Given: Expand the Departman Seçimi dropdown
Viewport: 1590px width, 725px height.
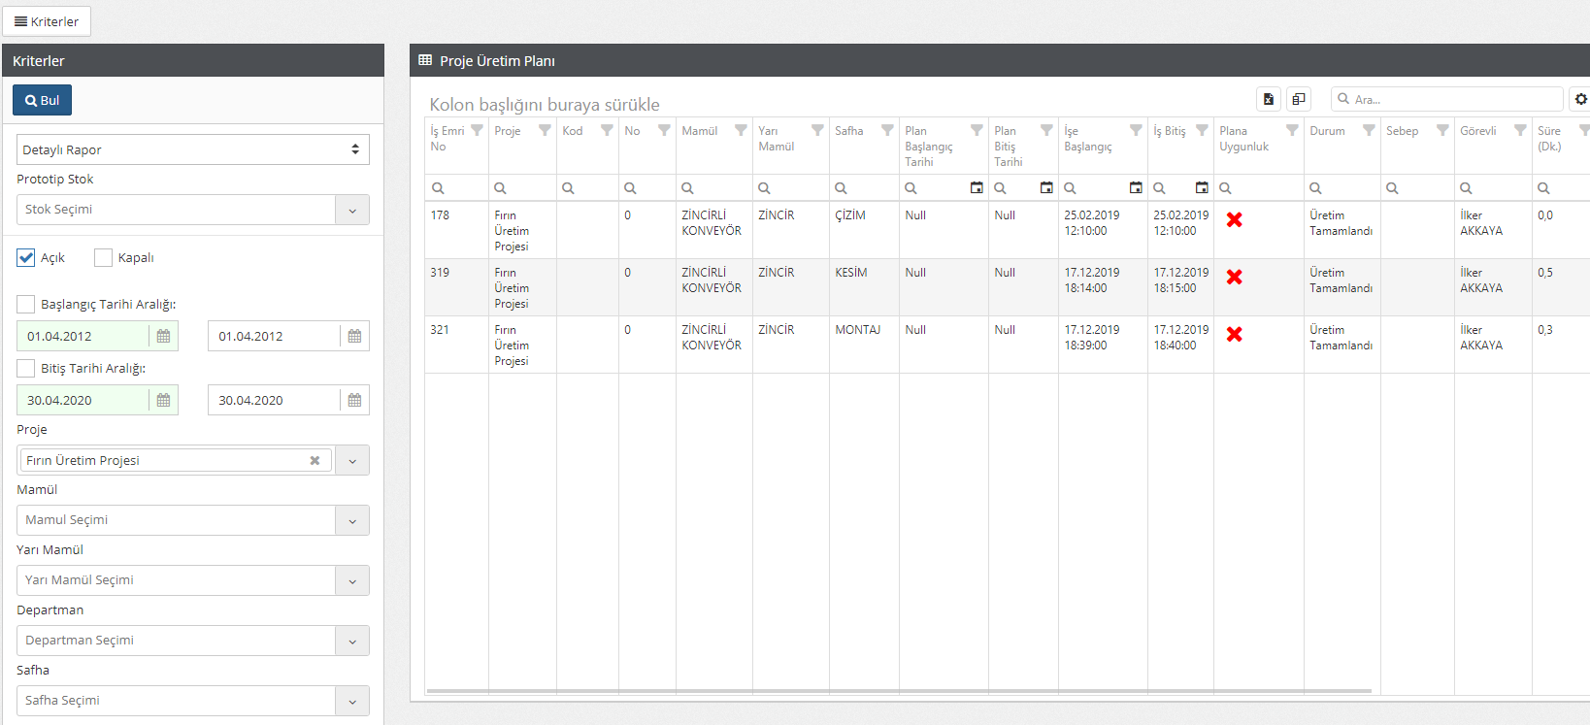Looking at the screenshot, I should 351,641.
